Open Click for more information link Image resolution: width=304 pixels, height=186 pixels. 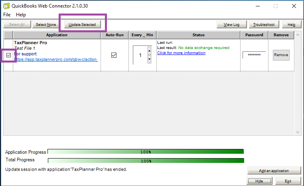181,53
